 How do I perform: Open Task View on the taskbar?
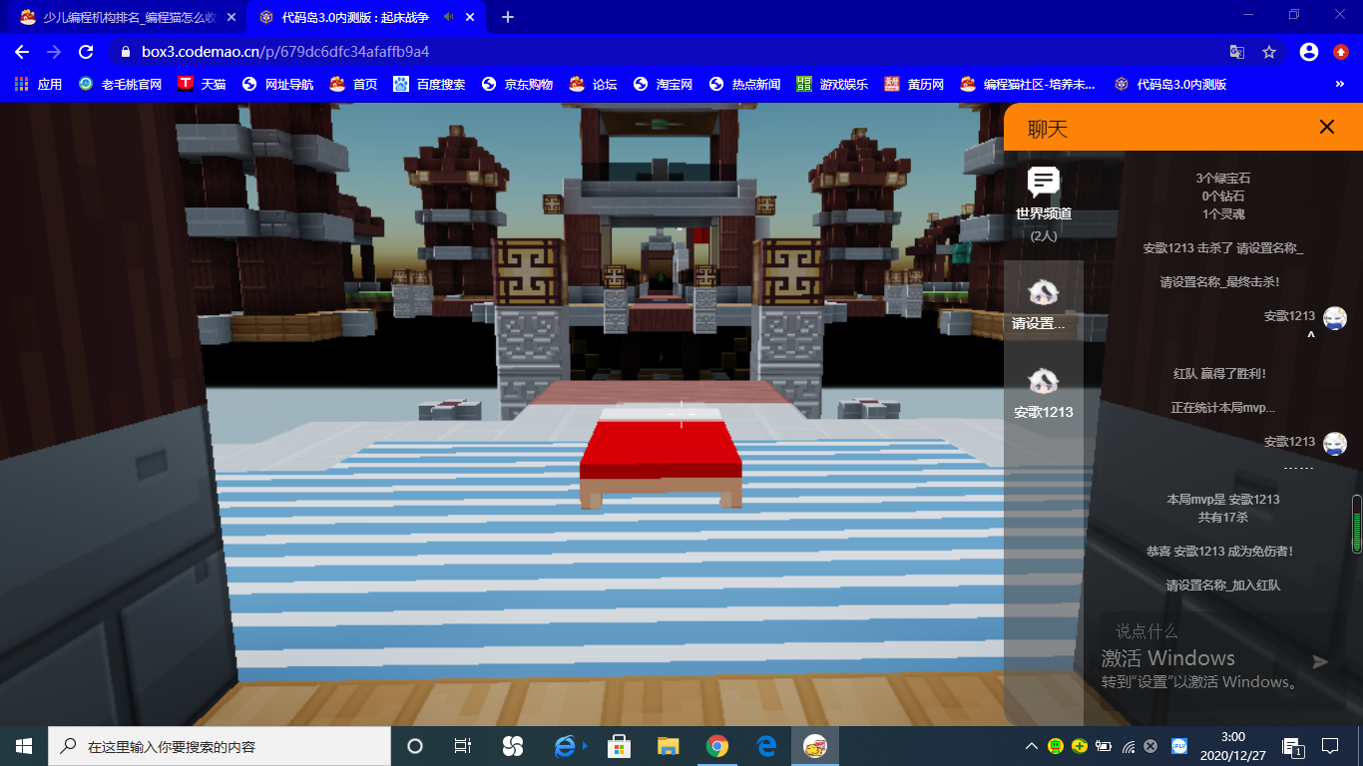click(463, 746)
